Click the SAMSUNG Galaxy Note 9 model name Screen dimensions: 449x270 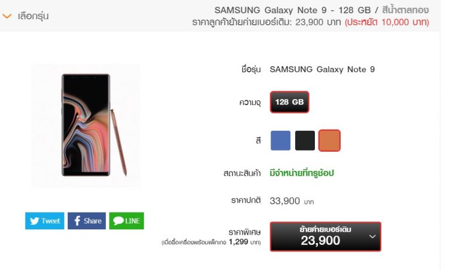[322, 69]
